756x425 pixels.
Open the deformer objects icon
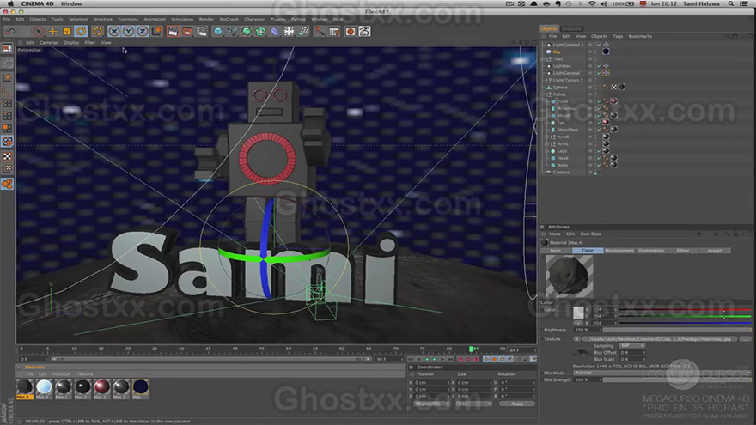point(275,31)
